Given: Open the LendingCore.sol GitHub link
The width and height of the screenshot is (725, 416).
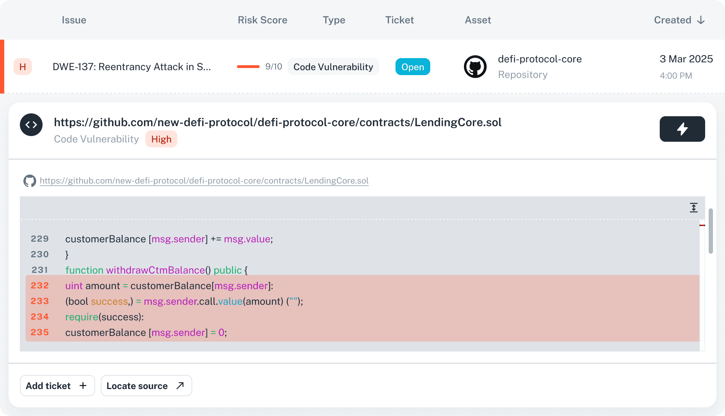Looking at the screenshot, I should [204, 181].
